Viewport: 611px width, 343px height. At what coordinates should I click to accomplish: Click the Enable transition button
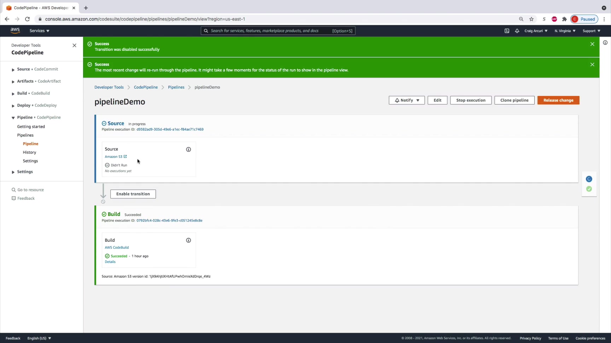133,194
